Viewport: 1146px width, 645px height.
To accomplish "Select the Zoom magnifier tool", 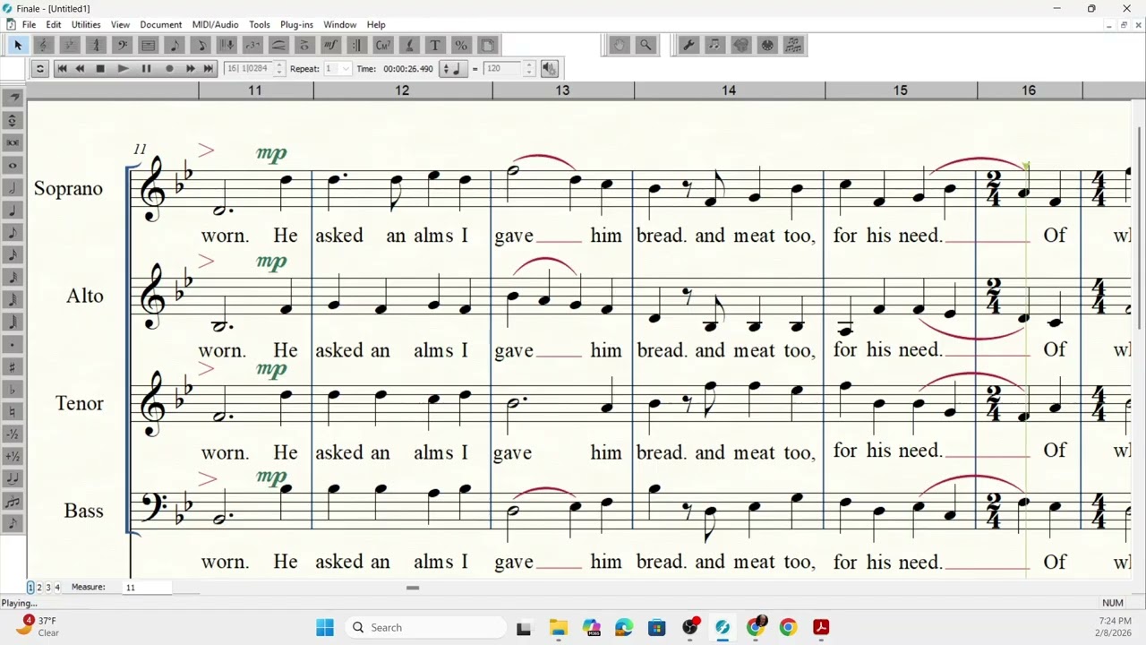I will (646, 45).
